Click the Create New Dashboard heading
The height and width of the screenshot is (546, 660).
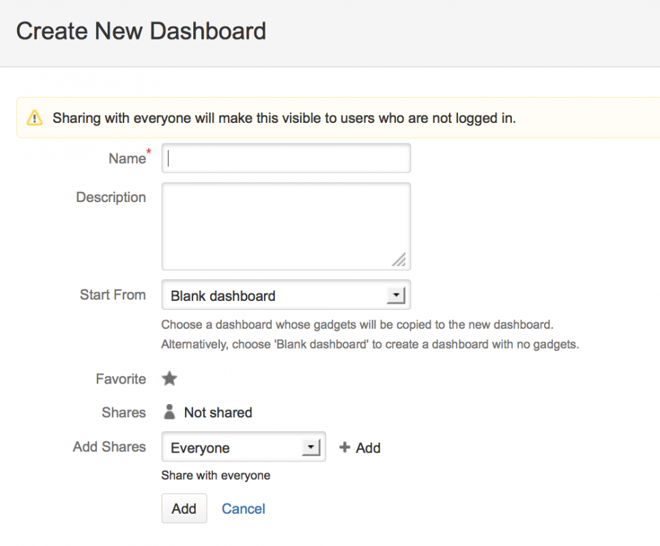tap(141, 31)
